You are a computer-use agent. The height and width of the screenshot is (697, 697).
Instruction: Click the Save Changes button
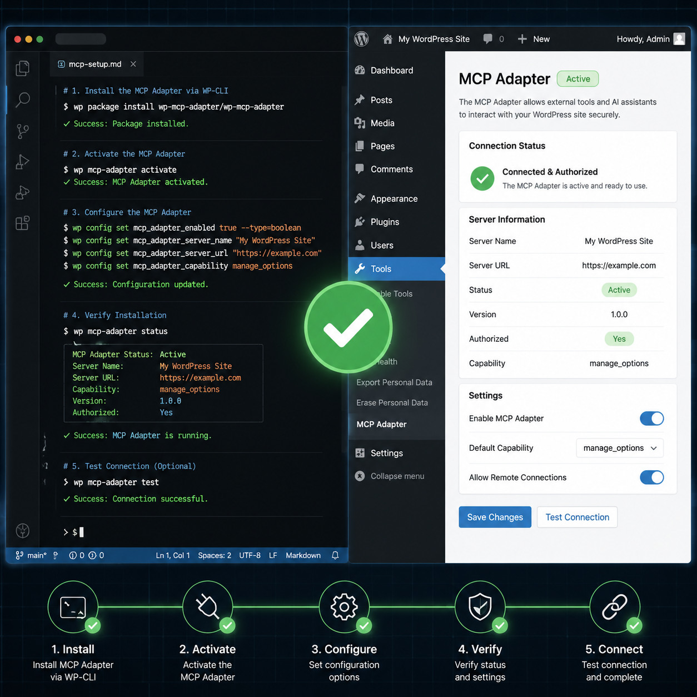[x=495, y=517]
